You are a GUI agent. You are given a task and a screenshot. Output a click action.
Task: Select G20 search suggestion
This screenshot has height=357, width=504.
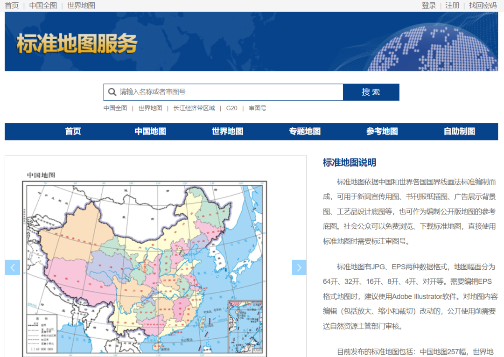232,108
